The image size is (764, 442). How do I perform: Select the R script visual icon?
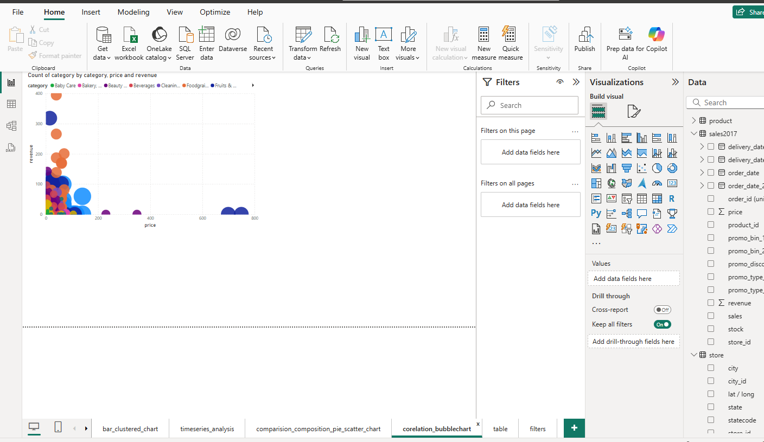[672, 198]
